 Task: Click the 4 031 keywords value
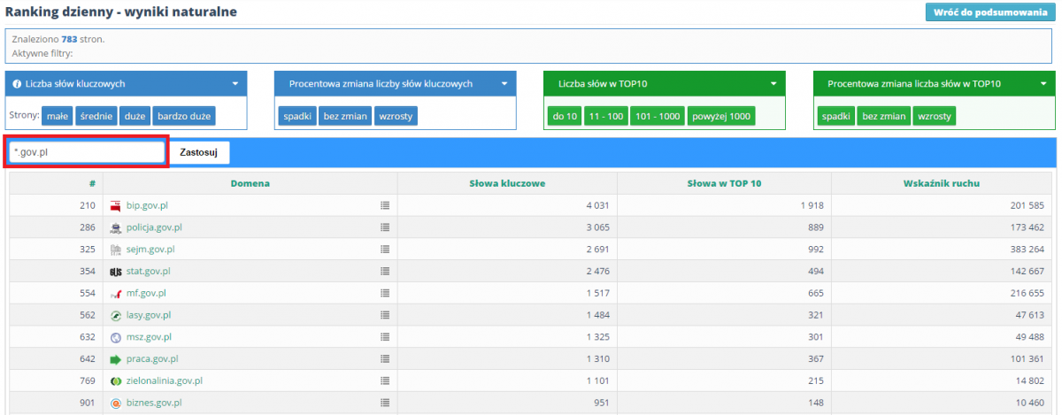click(x=596, y=205)
